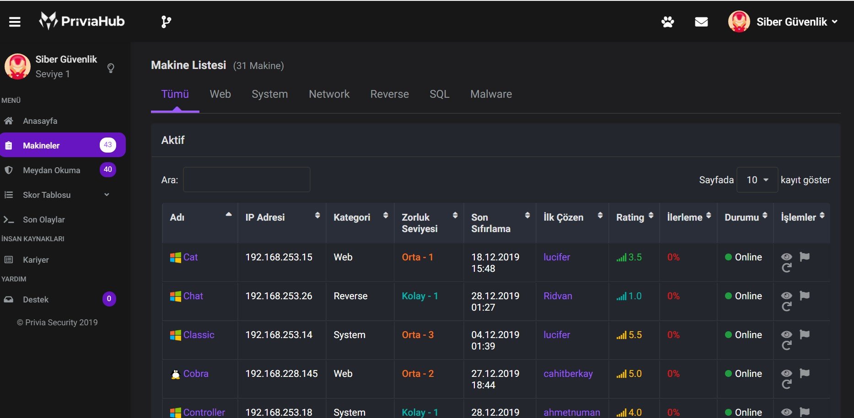The image size is (854, 418).
Task: Click the Kariyer list icon
Action: (8, 259)
